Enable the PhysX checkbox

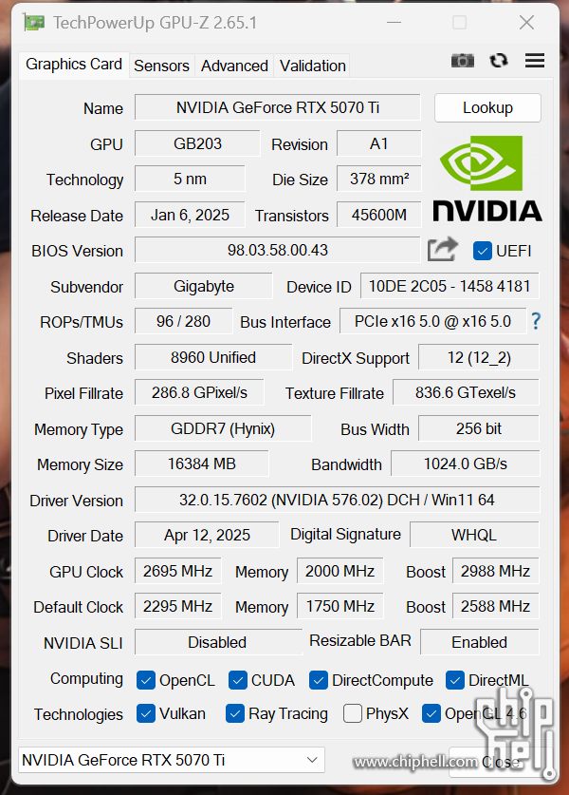pyautogui.click(x=353, y=713)
